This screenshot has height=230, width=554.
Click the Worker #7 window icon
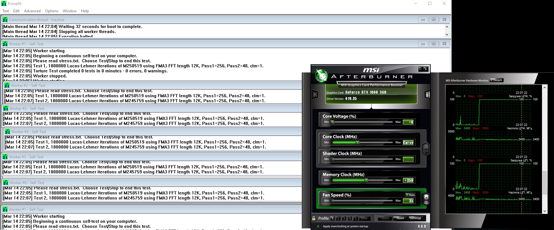click(x=5, y=209)
